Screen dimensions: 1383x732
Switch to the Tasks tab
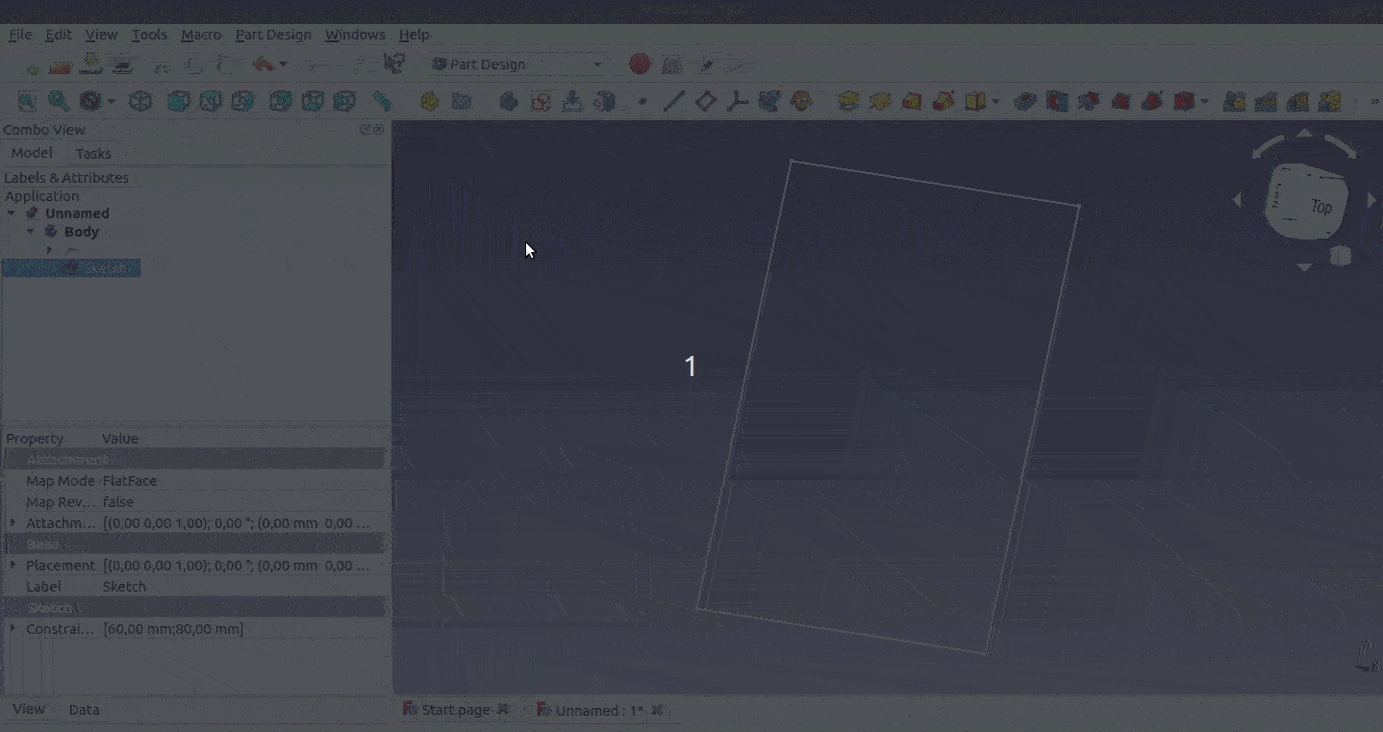[93, 154]
